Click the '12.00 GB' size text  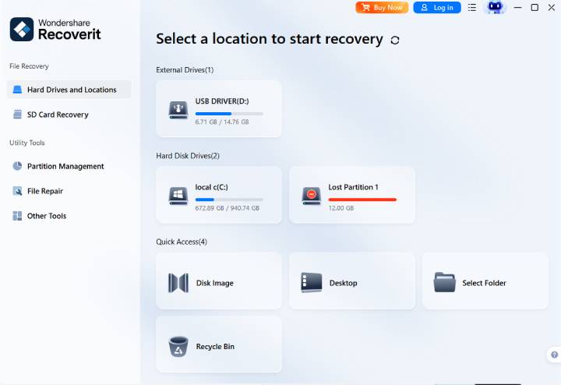[x=341, y=208]
